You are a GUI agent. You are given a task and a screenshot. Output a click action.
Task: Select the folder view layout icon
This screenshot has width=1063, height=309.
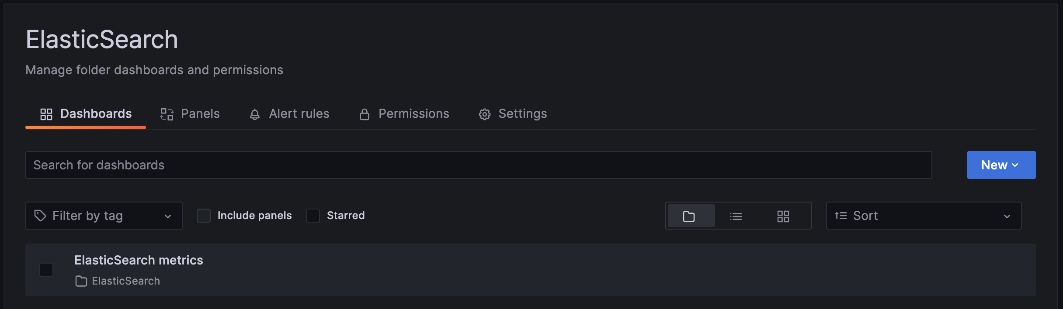coord(690,216)
